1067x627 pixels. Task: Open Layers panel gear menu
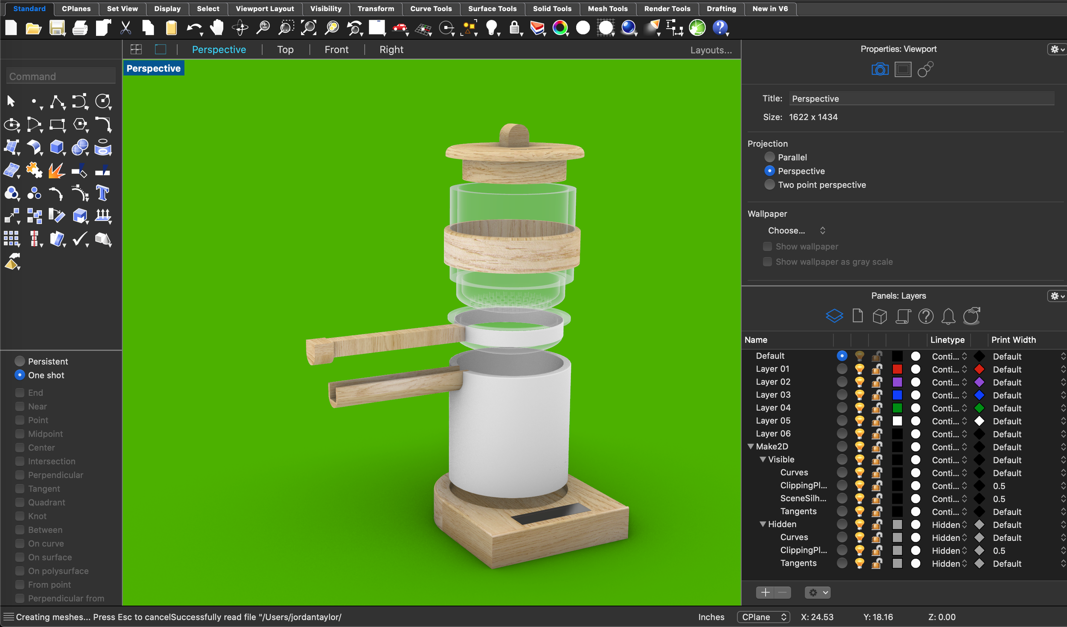pos(1056,296)
